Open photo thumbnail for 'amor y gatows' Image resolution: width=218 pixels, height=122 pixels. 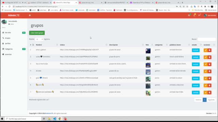pyautogui.click(x=148, y=51)
